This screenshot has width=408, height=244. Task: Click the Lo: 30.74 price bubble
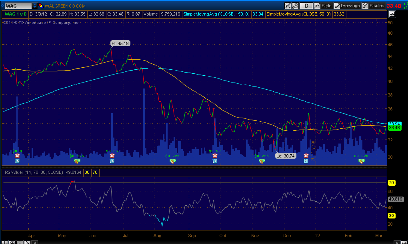pos(286,156)
